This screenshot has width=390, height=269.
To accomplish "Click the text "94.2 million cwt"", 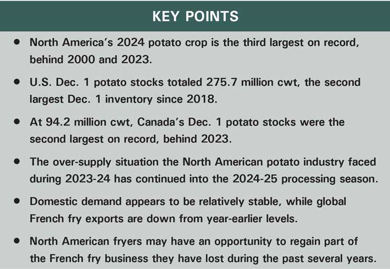I will pos(88,122).
